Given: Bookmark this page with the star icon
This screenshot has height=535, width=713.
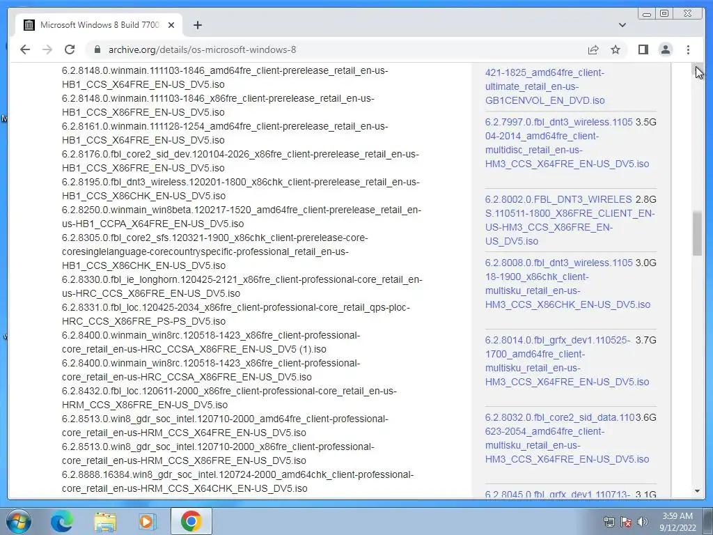Looking at the screenshot, I should click(x=616, y=49).
